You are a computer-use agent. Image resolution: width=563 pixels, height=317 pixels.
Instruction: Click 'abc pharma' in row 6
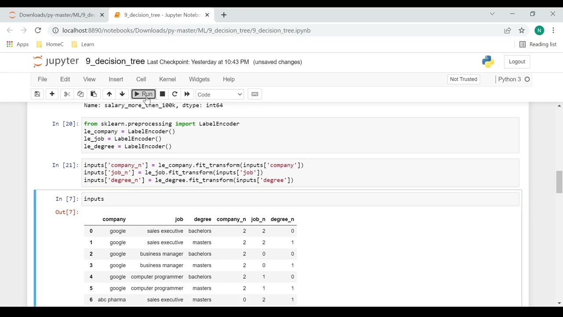click(x=112, y=300)
